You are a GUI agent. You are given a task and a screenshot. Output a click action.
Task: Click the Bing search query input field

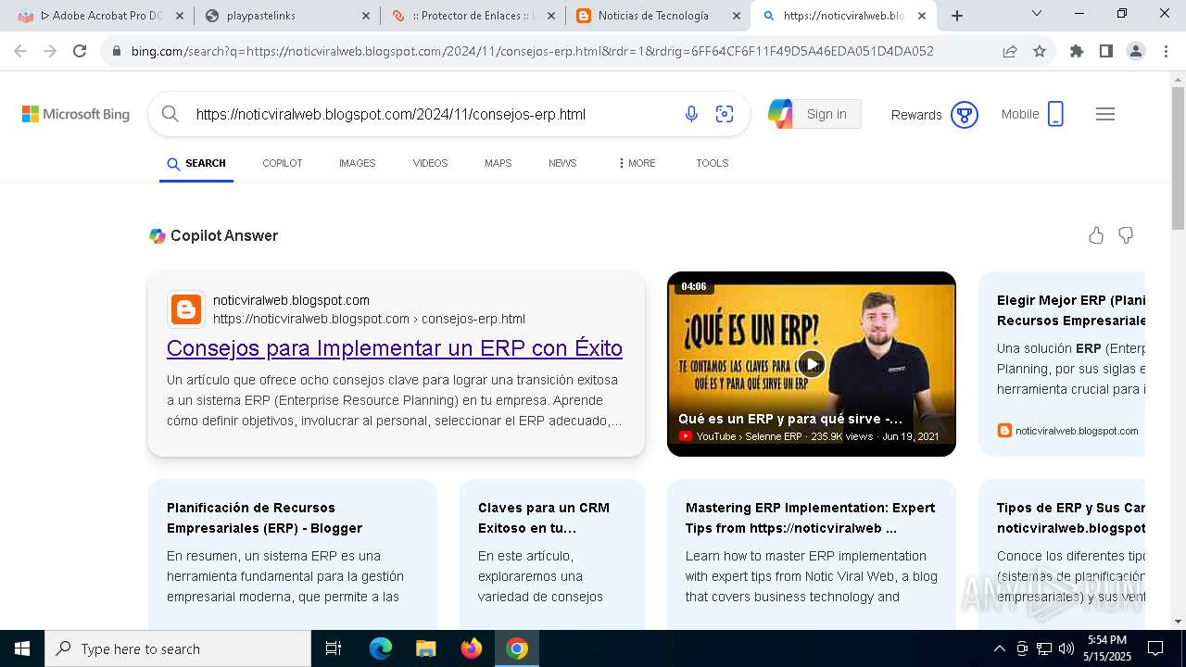pyautogui.click(x=431, y=114)
